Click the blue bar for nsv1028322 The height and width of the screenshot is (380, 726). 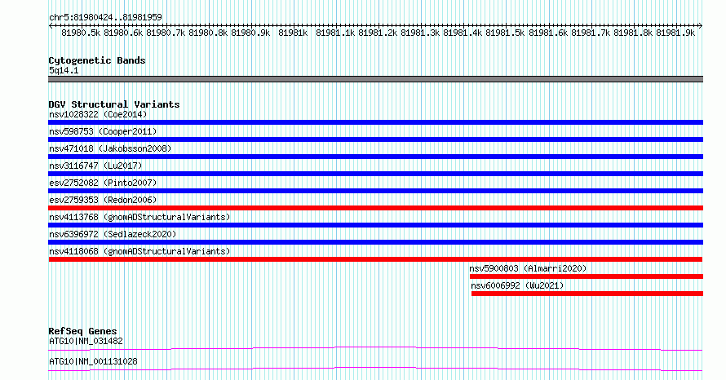point(375,122)
